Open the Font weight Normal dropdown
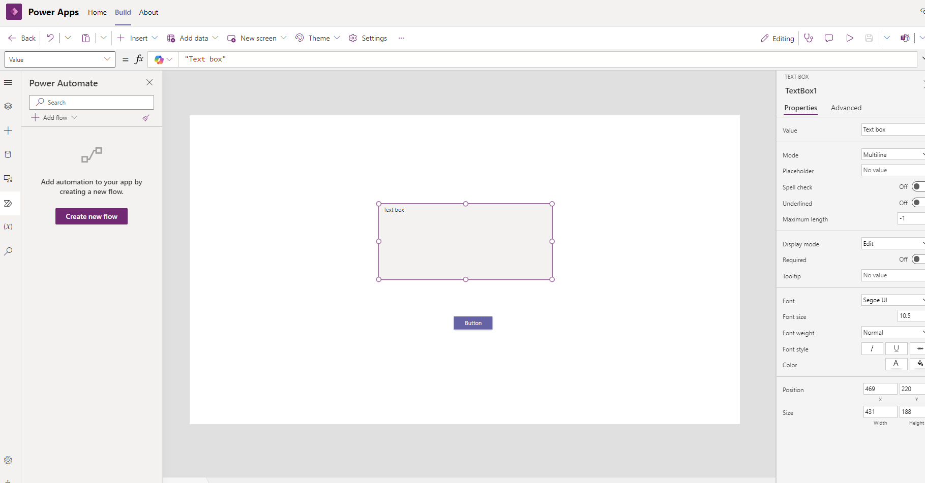The height and width of the screenshot is (483, 925). [x=893, y=332]
